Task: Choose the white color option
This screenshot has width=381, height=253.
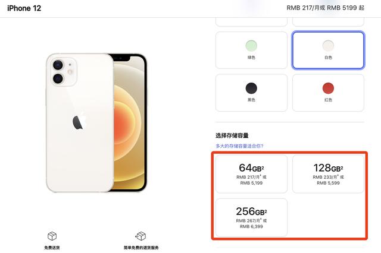Action: [328, 50]
